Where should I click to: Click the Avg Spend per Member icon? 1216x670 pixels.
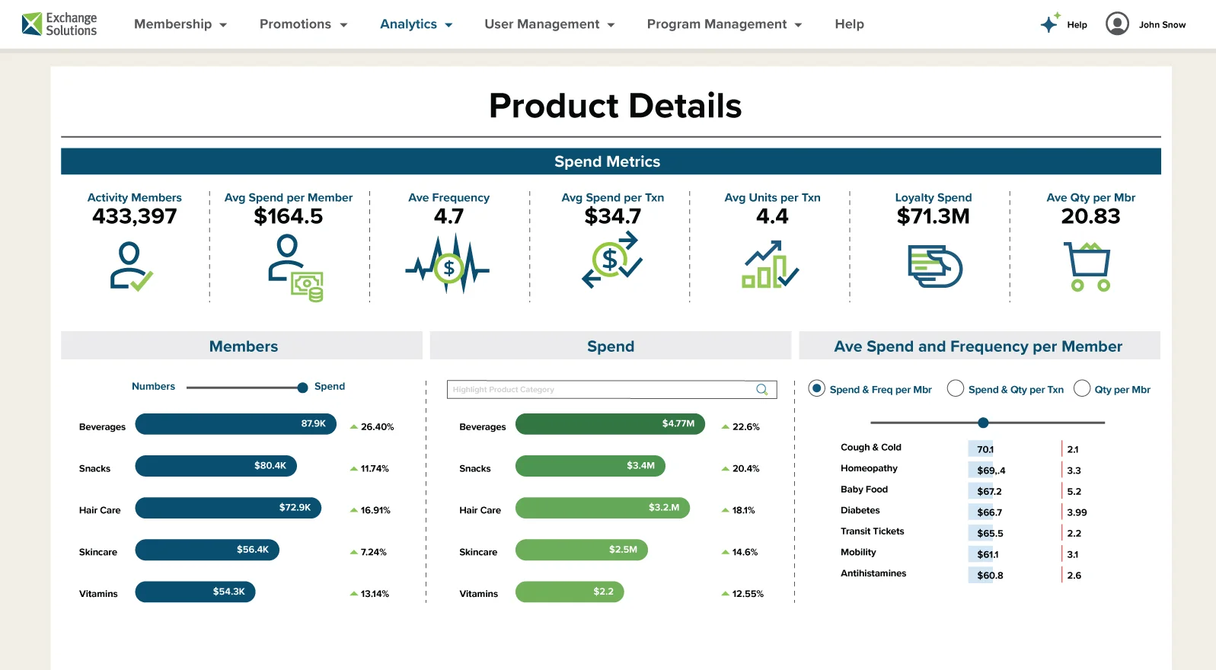(295, 268)
